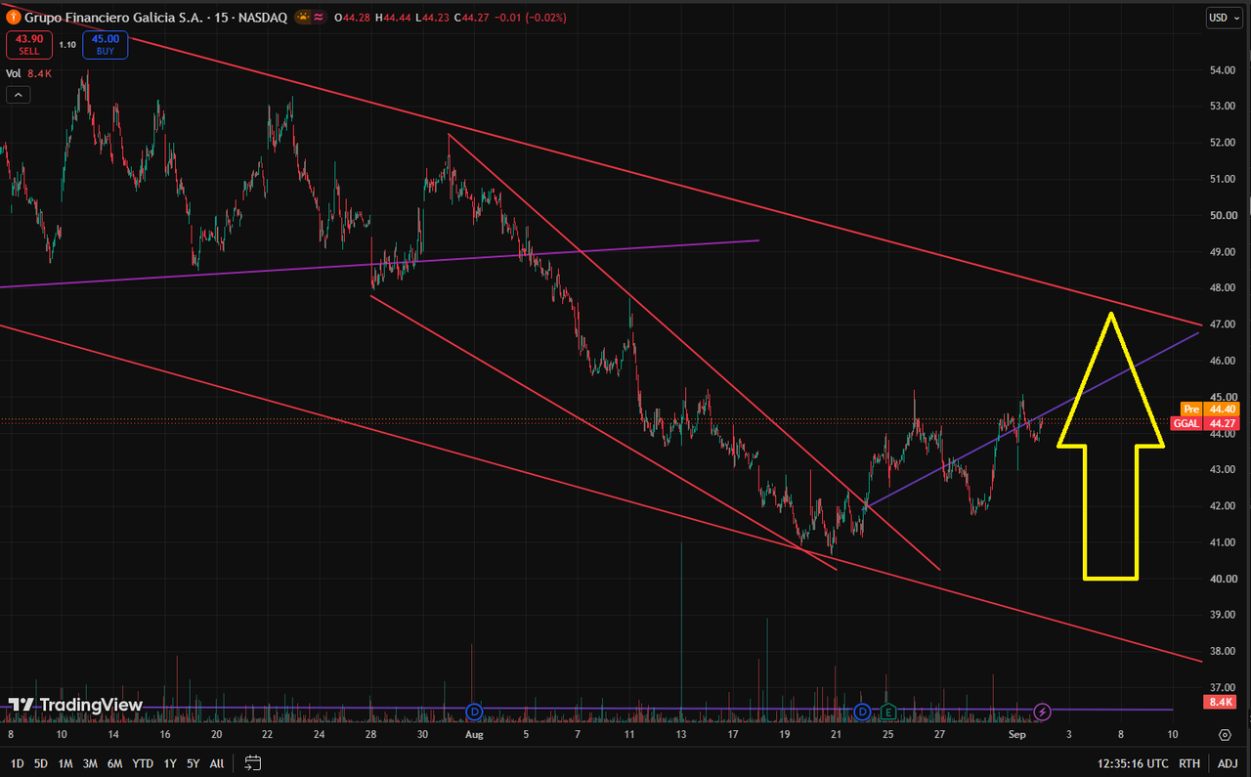Image resolution: width=1251 pixels, height=777 pixels.
Task: Click the dividend D marker near Aug
Action: point(475,711)
